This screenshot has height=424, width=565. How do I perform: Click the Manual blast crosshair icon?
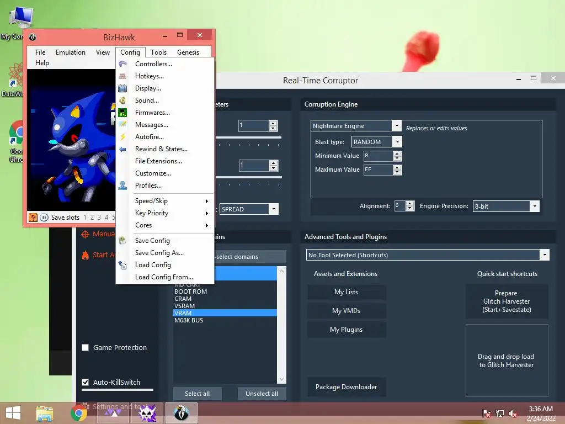tap(85, 234)
